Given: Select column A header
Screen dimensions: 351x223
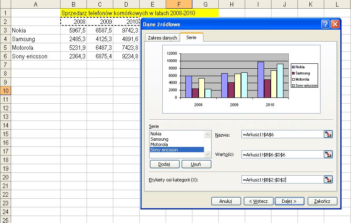Looking at the screenshot, I should (35, 4).
